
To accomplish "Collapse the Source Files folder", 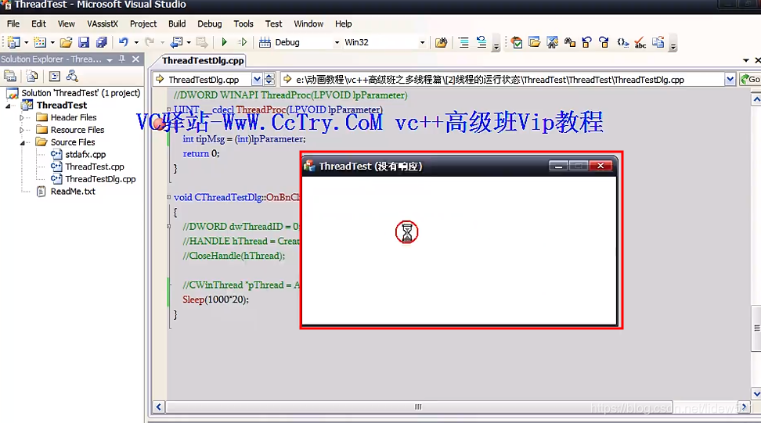I will click(23, 142).
